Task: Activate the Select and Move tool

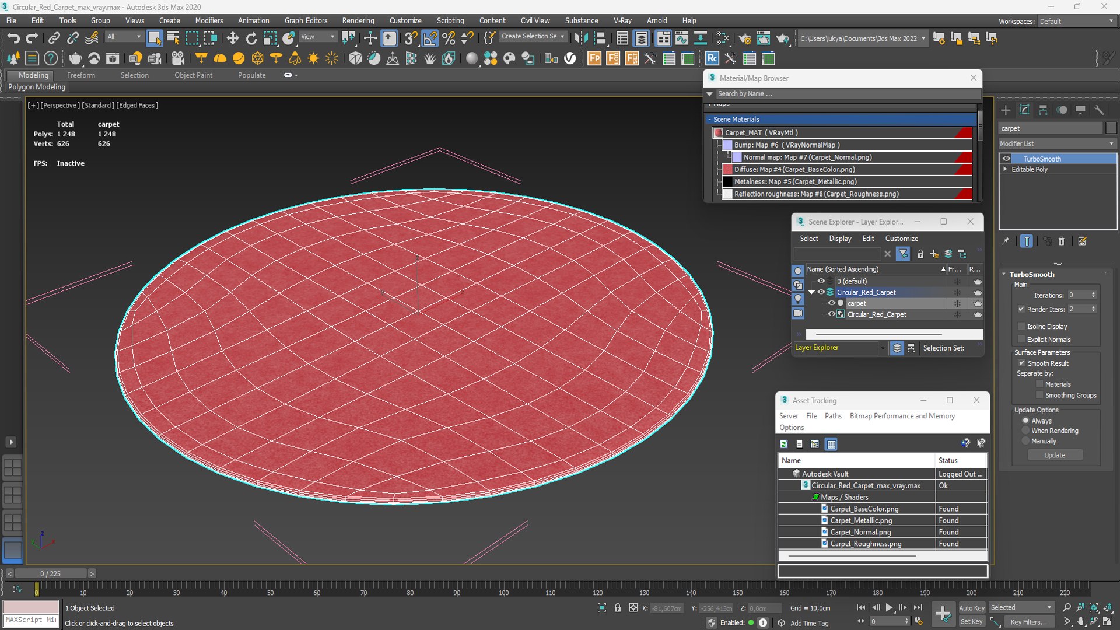Action: tap(233, 38)
